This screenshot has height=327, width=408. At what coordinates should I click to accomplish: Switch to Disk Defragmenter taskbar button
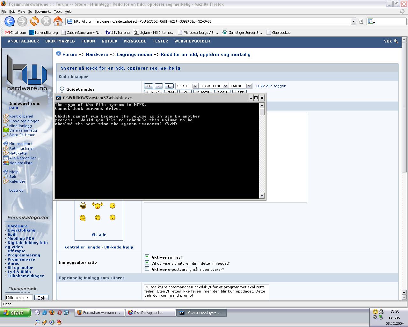[151, 313]
